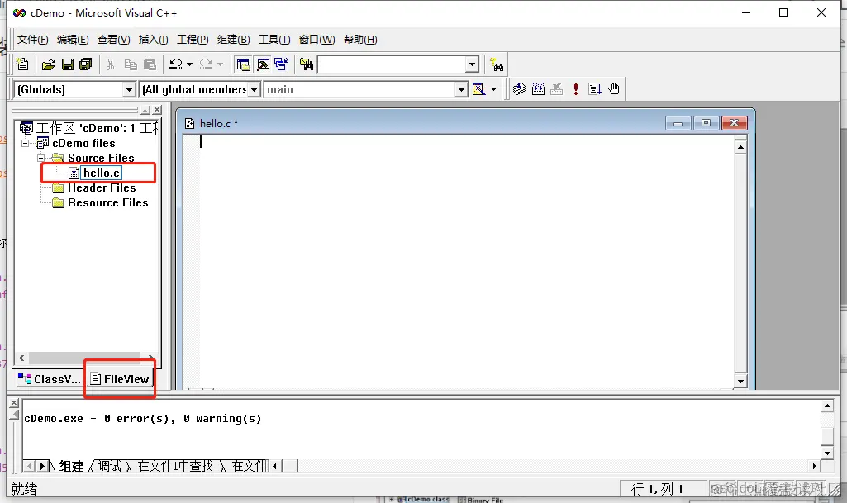Click the Save All icon
The image size is (847, 503).
point(86,64)
